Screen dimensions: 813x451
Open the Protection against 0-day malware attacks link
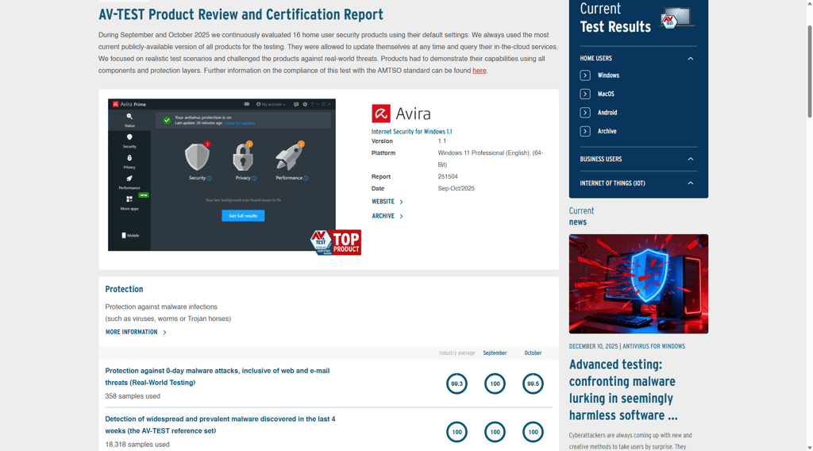218,376
